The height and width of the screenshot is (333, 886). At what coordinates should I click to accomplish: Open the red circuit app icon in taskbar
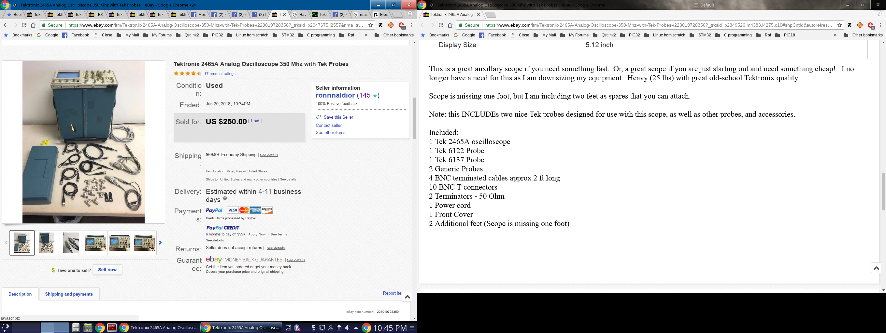(112, 327)
